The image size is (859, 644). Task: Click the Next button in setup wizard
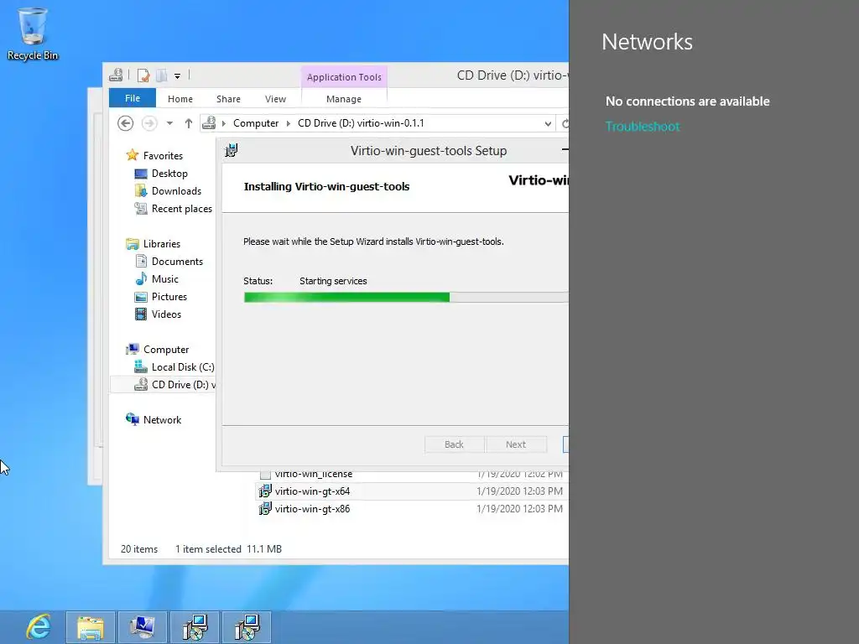click(516, 444)
